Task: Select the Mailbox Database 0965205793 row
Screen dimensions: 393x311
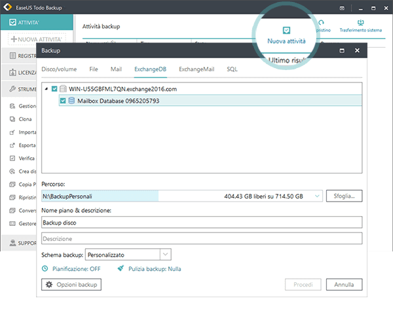Action: 210,100
